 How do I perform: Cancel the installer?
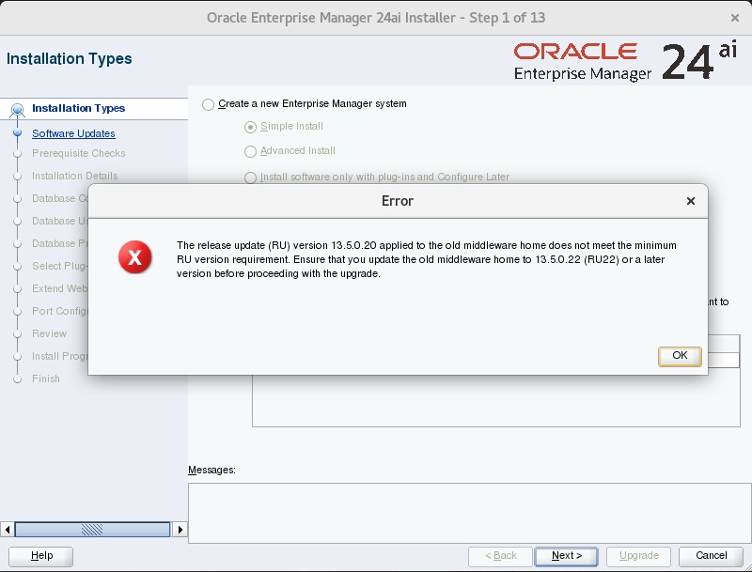[711, 556]
